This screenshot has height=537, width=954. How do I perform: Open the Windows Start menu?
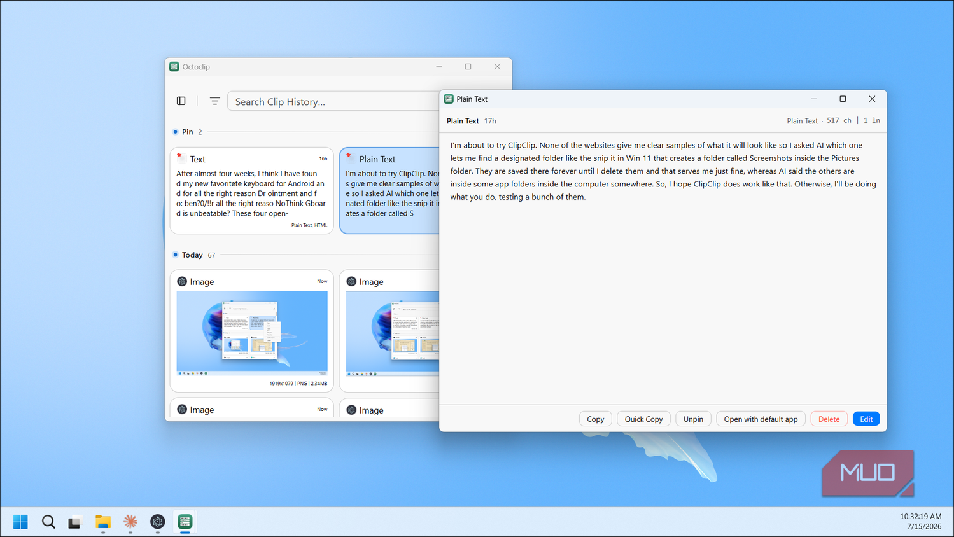click(20, 522)
